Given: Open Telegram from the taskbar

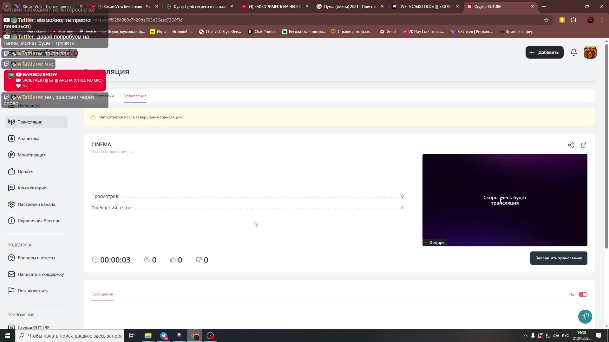Looking at the screenshot, I should click(x=164, y=336).
